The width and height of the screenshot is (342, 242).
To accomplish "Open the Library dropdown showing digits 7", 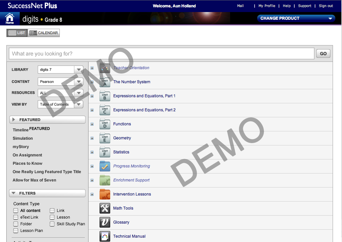I will tap(60, 70).
